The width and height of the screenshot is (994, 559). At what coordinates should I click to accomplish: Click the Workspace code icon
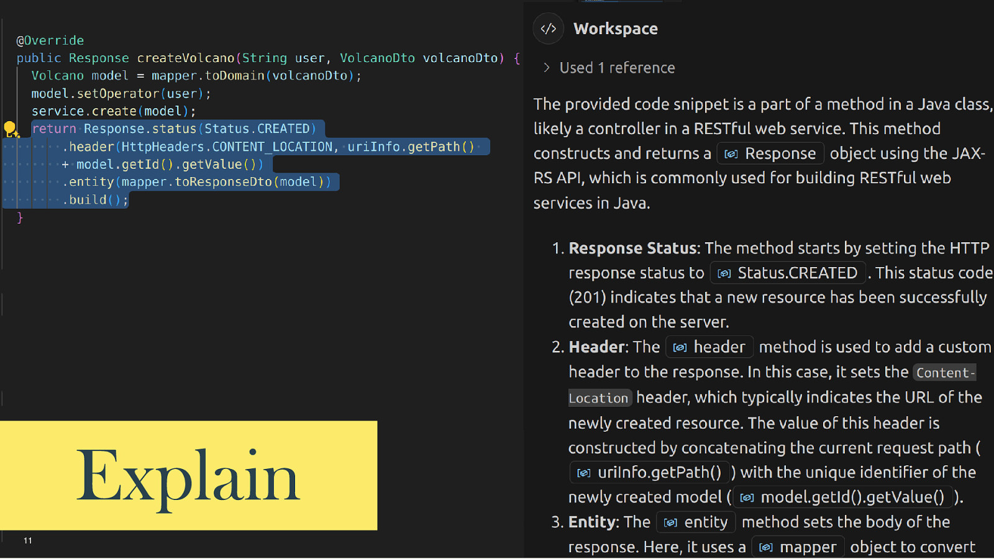[x=548, y=29]
